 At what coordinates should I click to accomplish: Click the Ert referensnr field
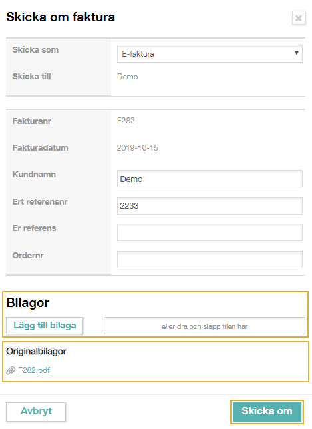click(x=210, y=206)
